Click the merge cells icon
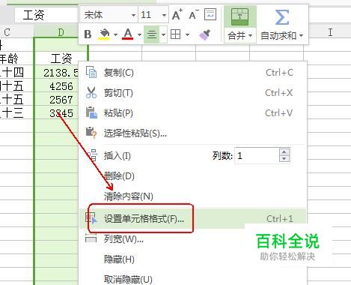Screen dimensions: 351x285 point(239,16)
